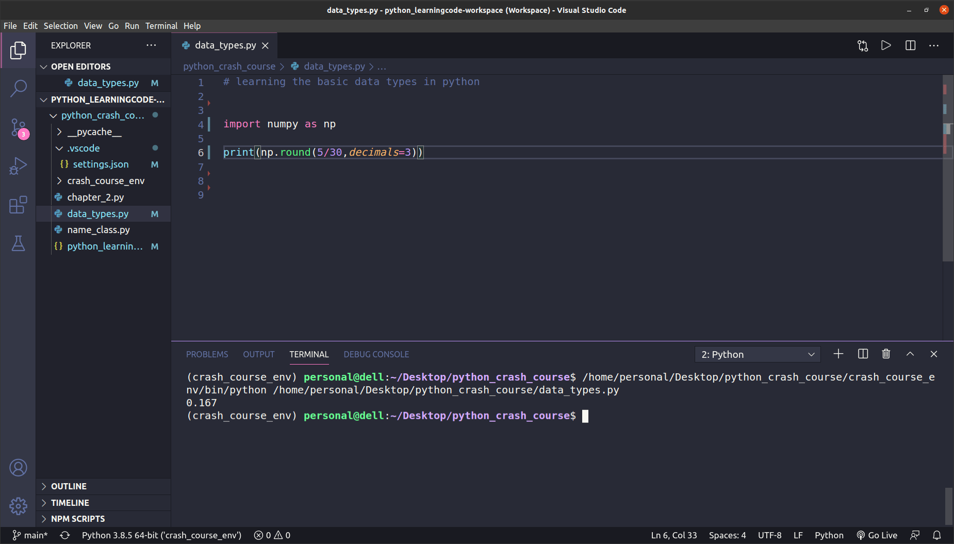Switch to the PROBLEMS panel tab
The height and width of the screenshot is (544, 954).
click(x=207, y=354)
